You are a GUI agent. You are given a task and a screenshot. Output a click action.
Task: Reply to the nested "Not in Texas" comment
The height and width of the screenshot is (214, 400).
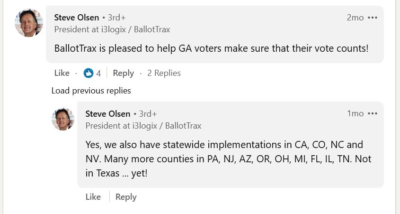(126, 197)
